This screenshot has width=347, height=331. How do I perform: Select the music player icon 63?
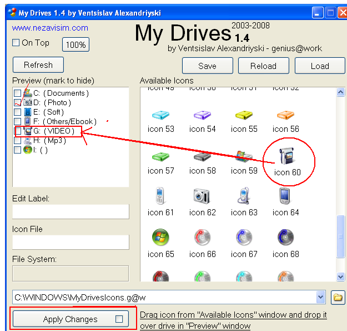click(243, 196)
